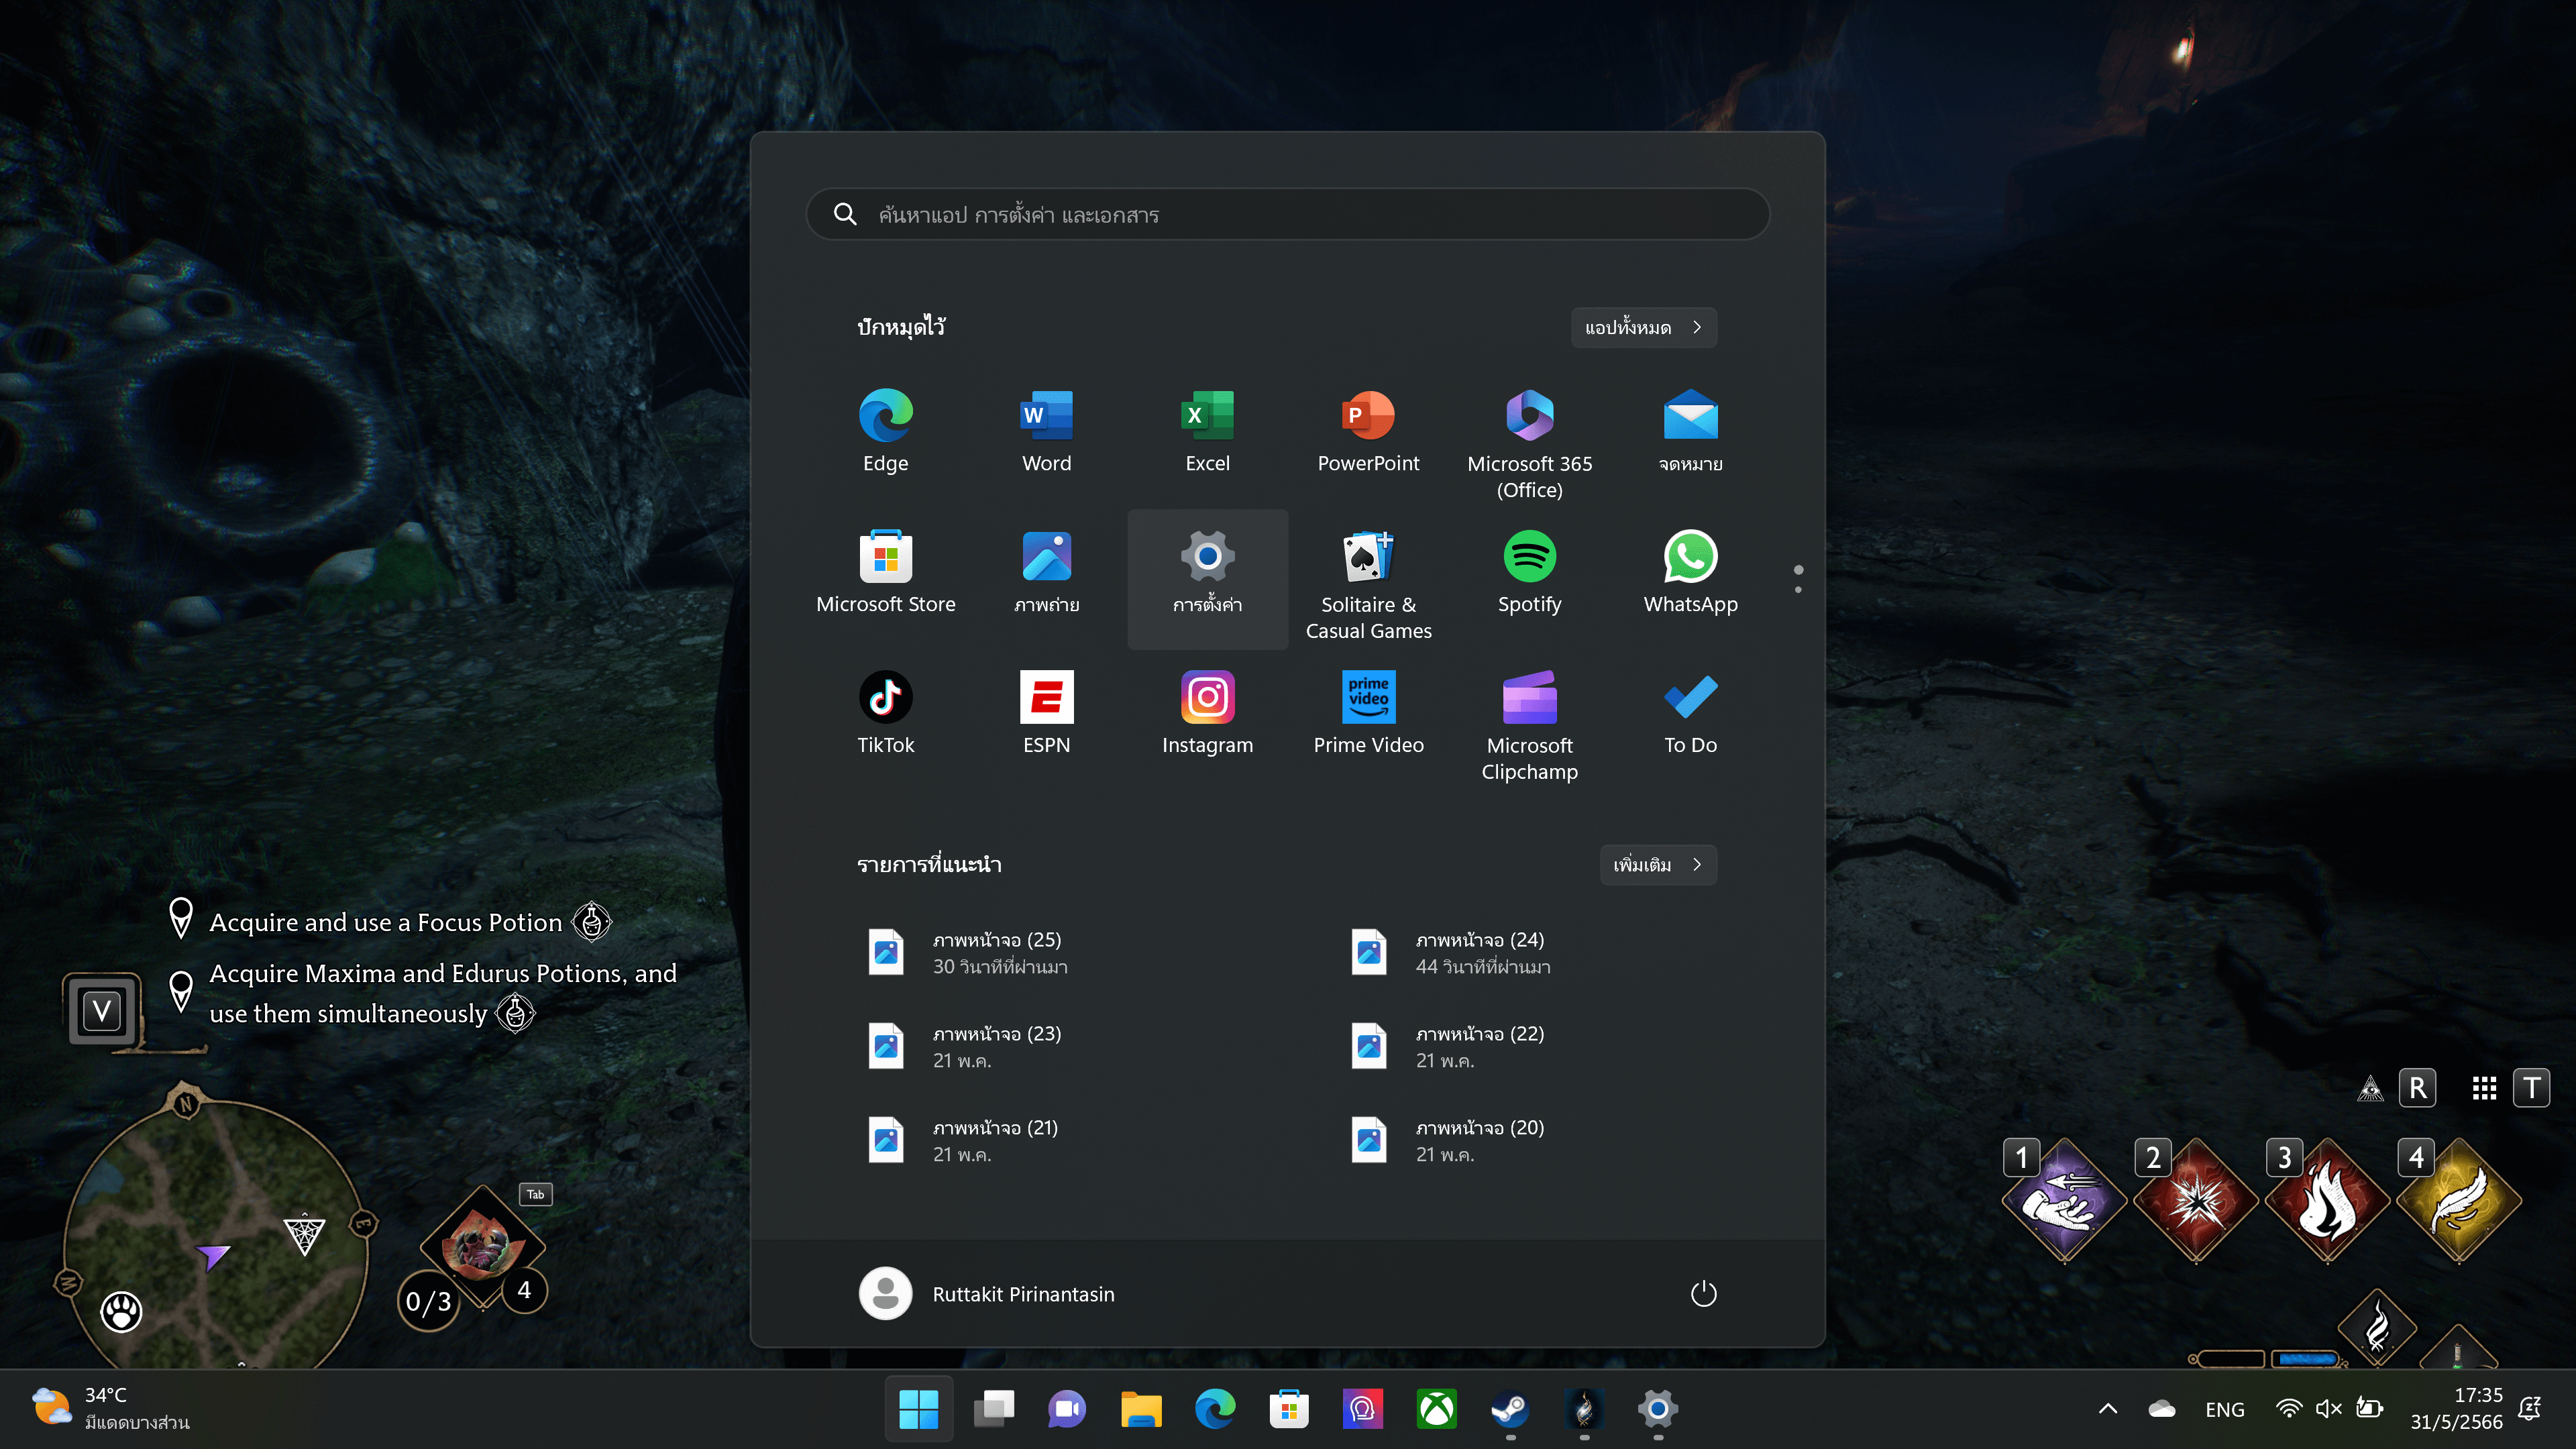Open recommended file ภาพหน้าจอ (22)
2576x1449 pixels.
coord(1529,1047)
